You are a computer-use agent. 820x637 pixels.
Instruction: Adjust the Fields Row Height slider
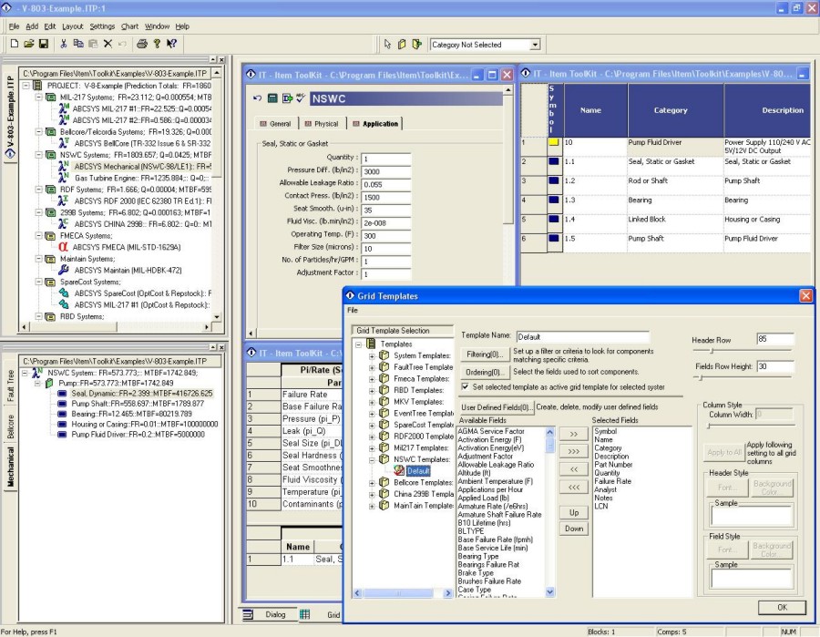point(701,377)
